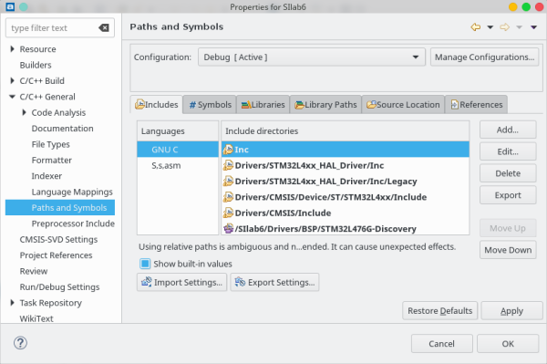Image resolution: width=547 pixels, height=364 pixels.
Task: Switch to the Library Paths tab
Action: click(x=325, y=104)
